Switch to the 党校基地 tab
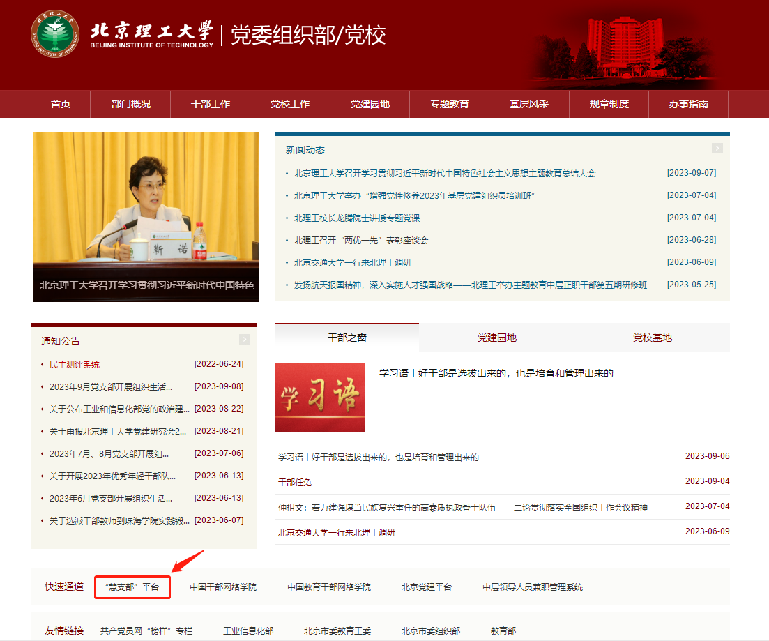 [653, 338]
